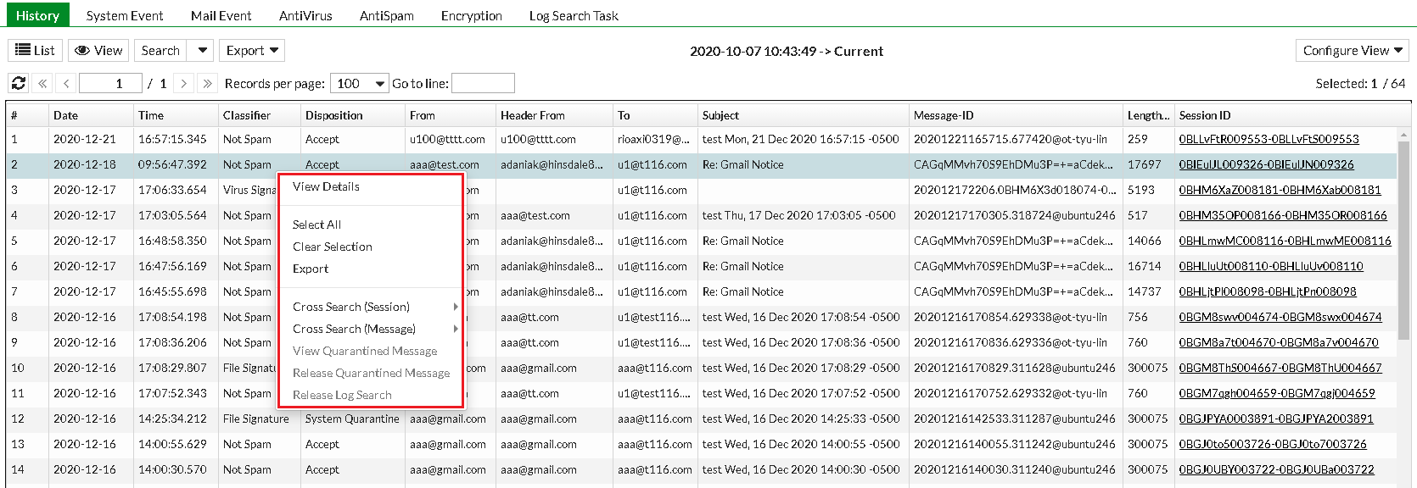Switch to the AntiSpam tab
Image resolution: width=1417 pixels, height=488 pixels.
(x=386, y=15)
